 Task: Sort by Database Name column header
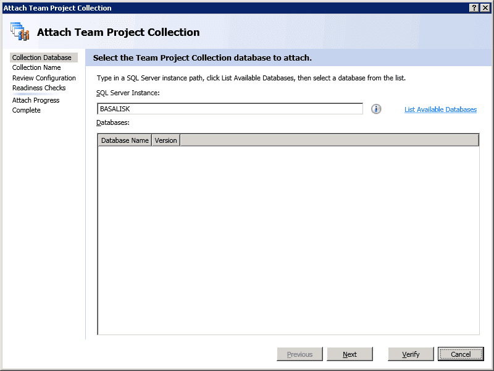coord(125,140)
